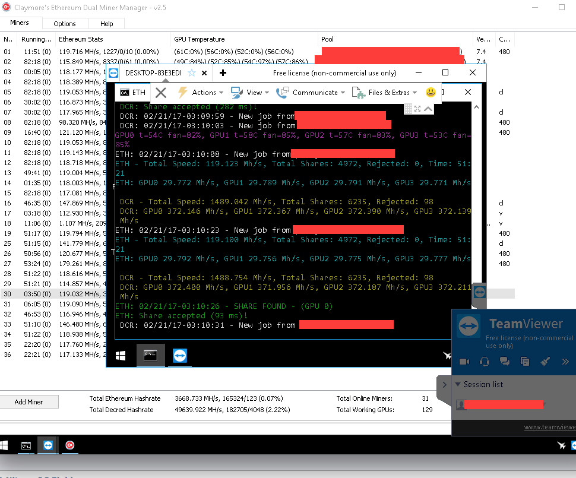This screenshot has height=478, width=576.
Task: Click the Running column header
Action: 36,39
